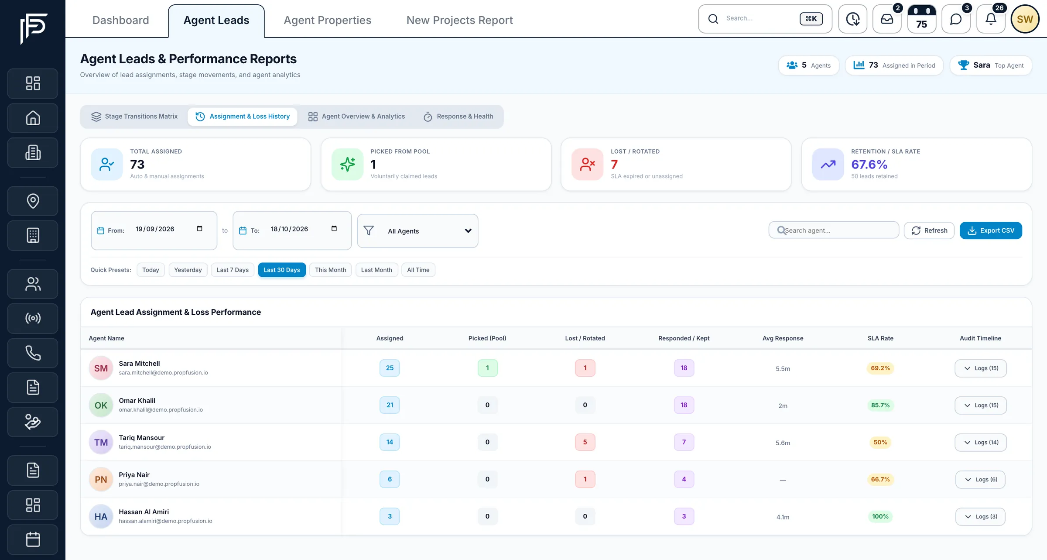The image size is (1047, 560).
Task: Open the chat bubble icon with badge 3
Action: click(x=956, y=19)
